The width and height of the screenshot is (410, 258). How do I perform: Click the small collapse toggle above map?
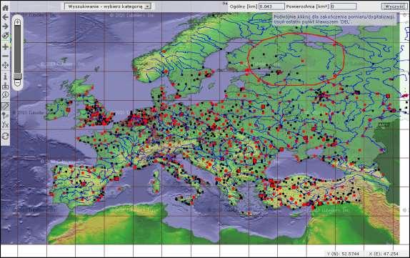(225, 3)
